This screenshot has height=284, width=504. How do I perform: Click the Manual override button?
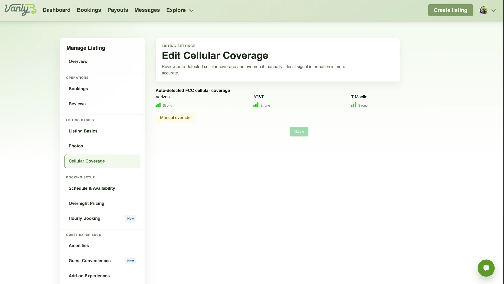click(175, 118)
